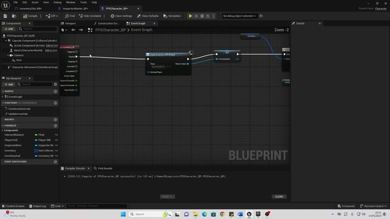This screenshot has width=390, height=219.
Task: Compile the FPSCharacter_BP blueprint
Action: 30,16
